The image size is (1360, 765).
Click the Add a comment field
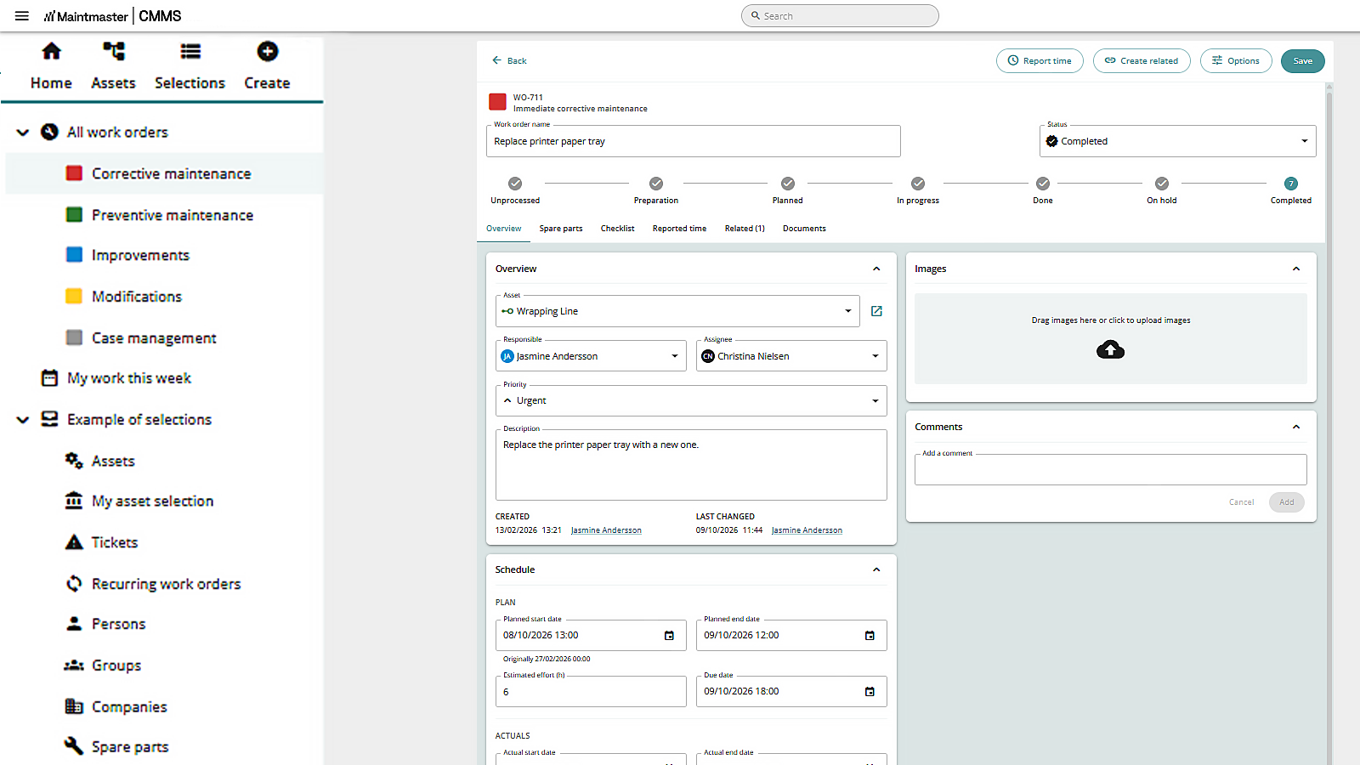pos(1110,469)
